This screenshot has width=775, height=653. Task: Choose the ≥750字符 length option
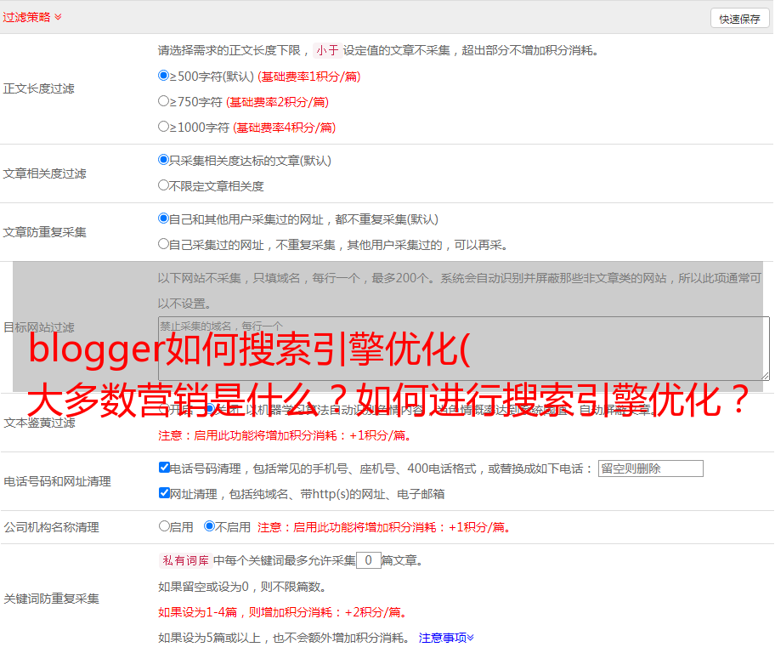[x=164, y=101]
